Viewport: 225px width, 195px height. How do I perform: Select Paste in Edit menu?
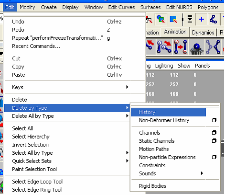(75, 75)
